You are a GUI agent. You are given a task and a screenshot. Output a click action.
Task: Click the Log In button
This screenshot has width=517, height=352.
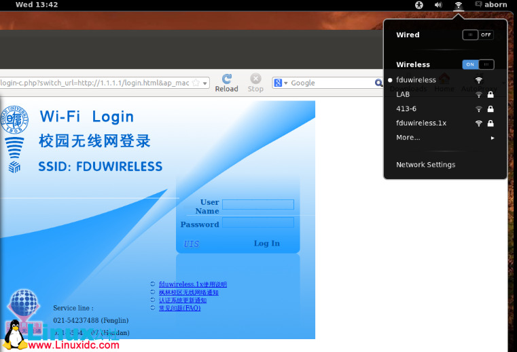pos(266,243)
